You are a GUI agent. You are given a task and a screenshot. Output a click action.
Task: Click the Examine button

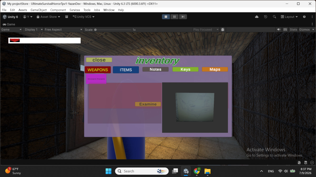click(x=148, y=104)
